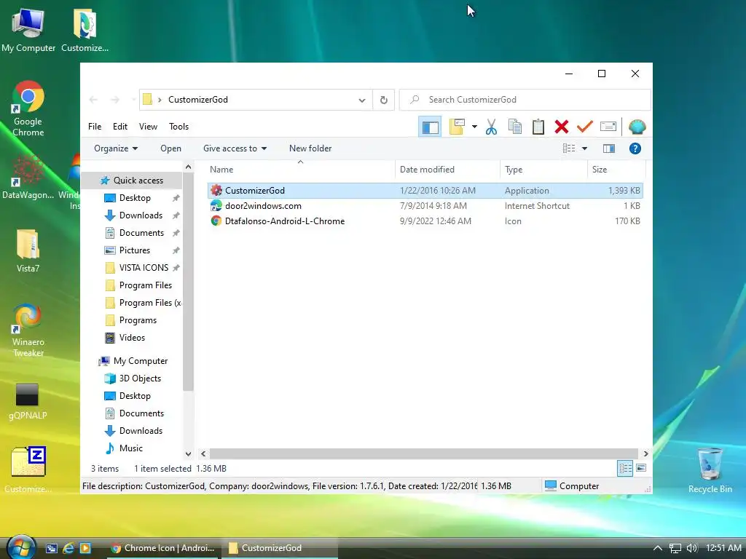Expand the Give access to dropdown
Image resolution: width=746 pixels, height=559 pixels.
[x=235, y=148]
